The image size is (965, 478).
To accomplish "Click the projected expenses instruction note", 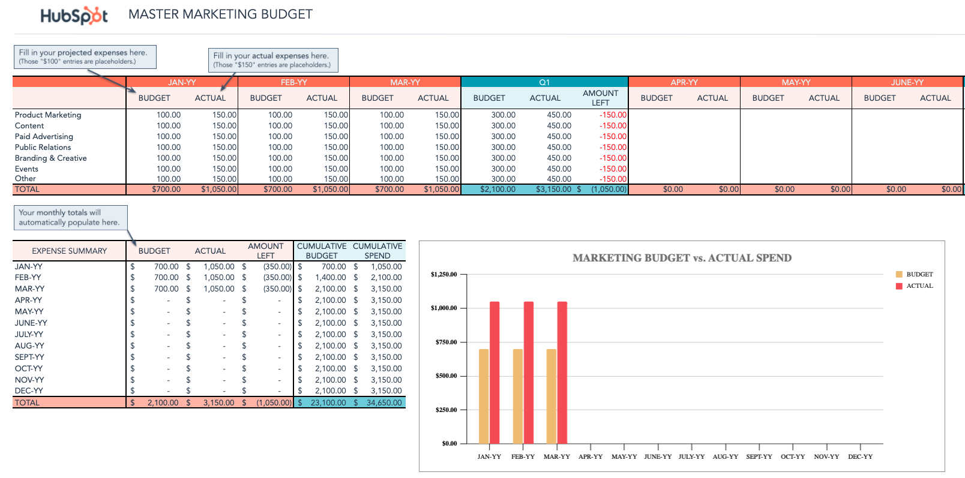I will 85,57.
